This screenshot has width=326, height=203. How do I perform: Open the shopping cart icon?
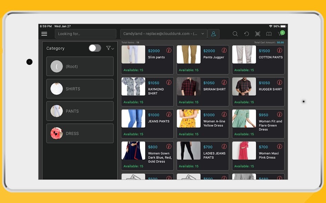pos(281,33)
